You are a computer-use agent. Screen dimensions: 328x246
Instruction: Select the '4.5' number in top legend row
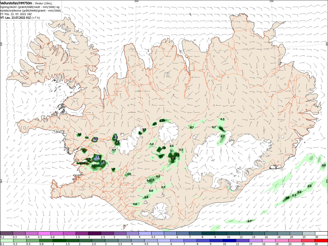tap(153, 237)
